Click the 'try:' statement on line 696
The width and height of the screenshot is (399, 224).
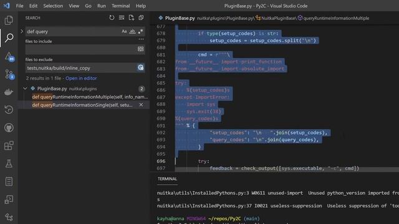click(x=204, y=161)
